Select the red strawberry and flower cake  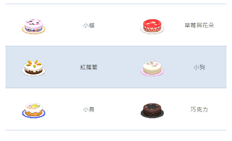(152, 26)
